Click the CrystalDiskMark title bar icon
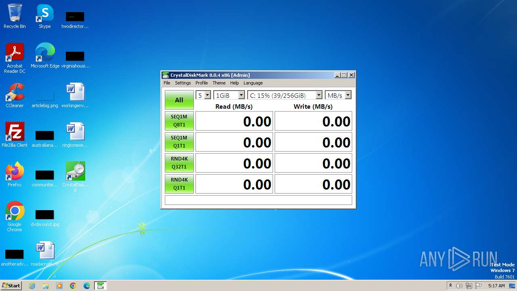 point(166,75)
